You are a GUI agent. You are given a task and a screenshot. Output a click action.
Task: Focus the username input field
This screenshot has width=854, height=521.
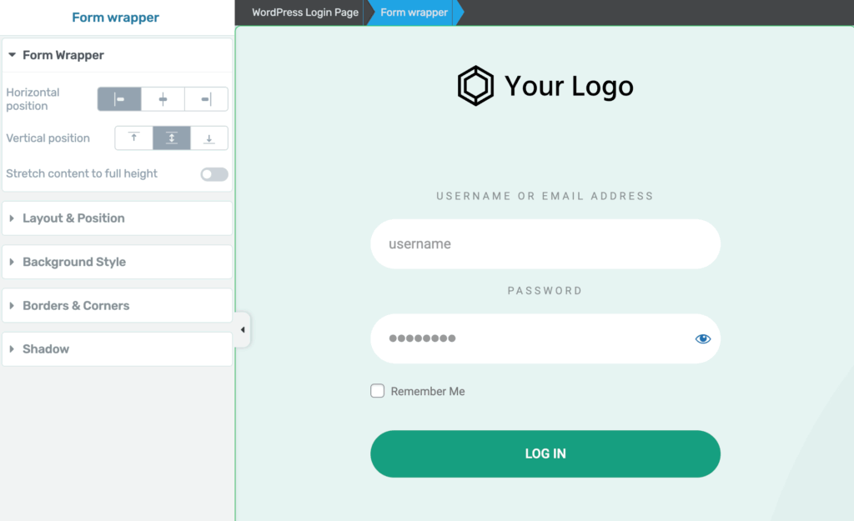coord(545,244)
